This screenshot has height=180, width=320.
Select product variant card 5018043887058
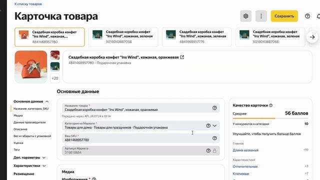point(123,37)
